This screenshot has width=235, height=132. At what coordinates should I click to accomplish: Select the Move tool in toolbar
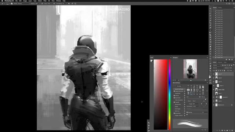click(x=210, y=8)
